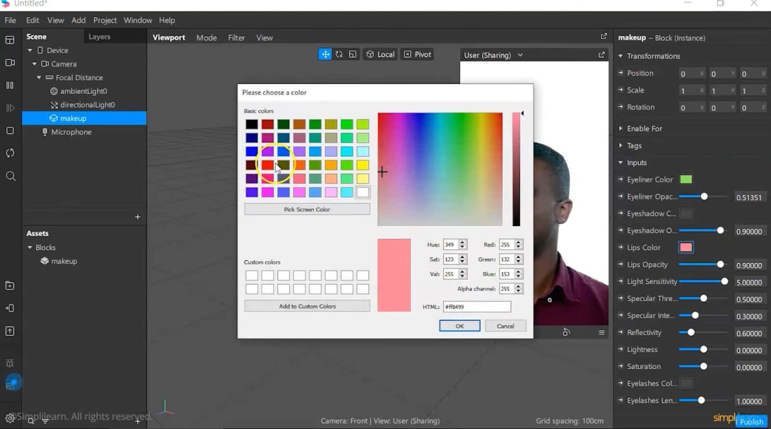
Task: Open the Project menu
Action: (104, 20)
